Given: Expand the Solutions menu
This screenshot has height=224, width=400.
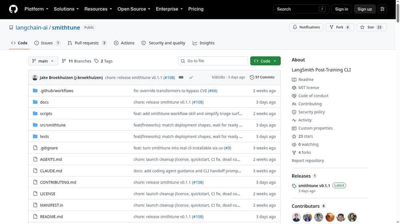Looking at the screenshot, I should [66, 9].
